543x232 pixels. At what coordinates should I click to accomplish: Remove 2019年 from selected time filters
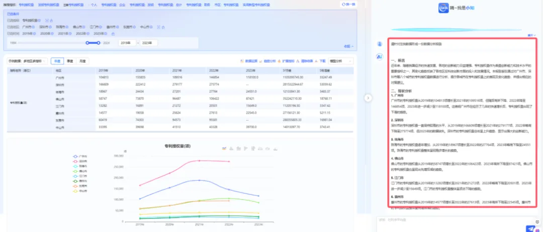pos(34,33)
